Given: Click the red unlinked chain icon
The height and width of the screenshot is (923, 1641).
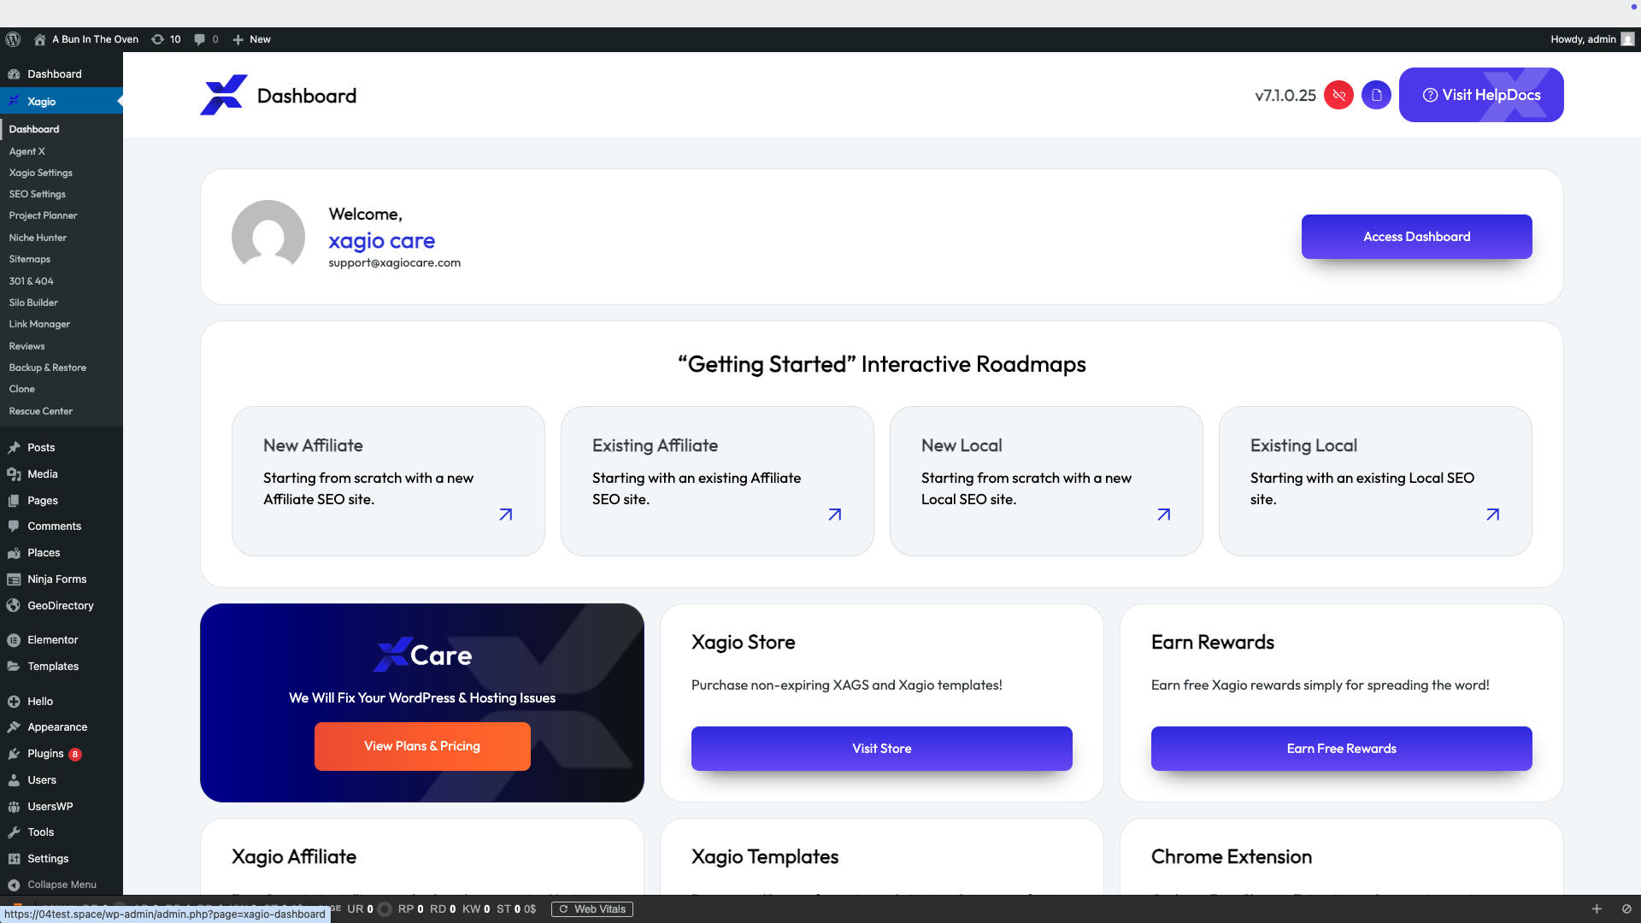Looking at the screenshot, I should [1338, 95].
